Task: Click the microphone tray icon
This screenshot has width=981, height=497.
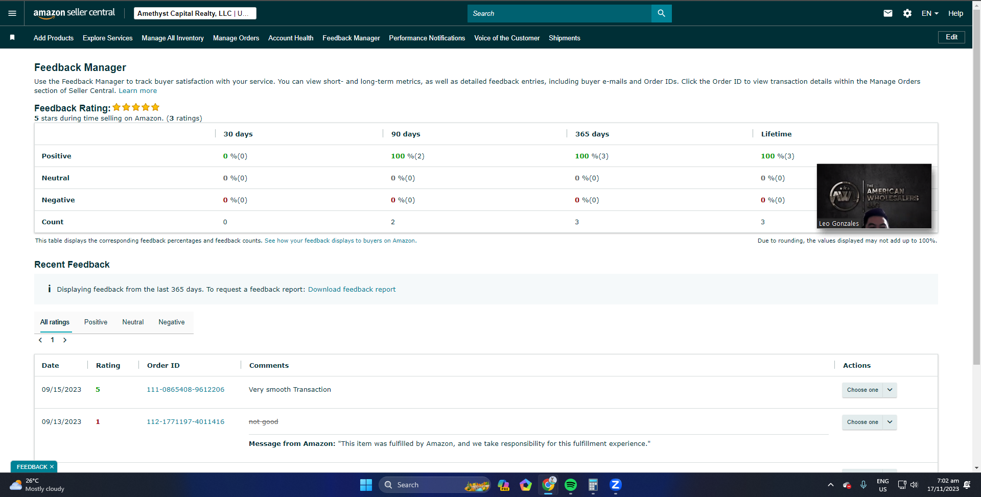Action: click(863, 485)
